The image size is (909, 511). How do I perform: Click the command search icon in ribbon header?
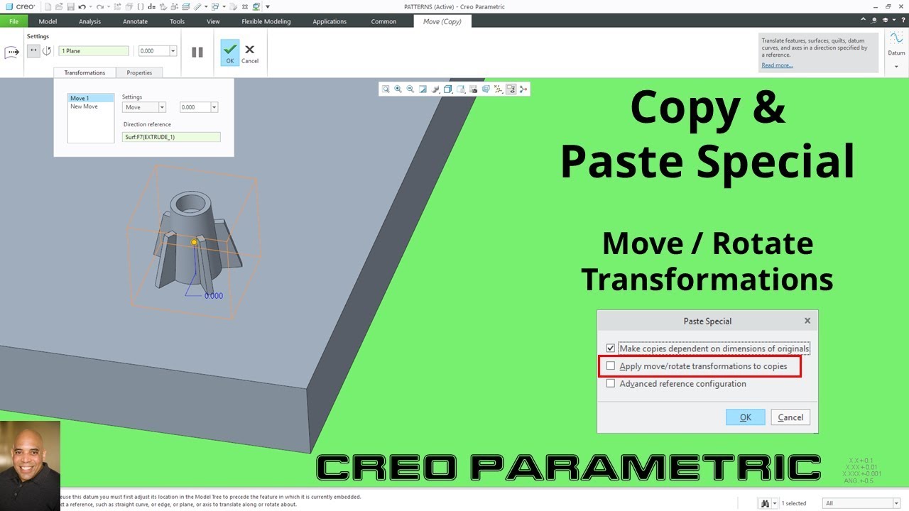pyautogui.click(x=874, y=21)
